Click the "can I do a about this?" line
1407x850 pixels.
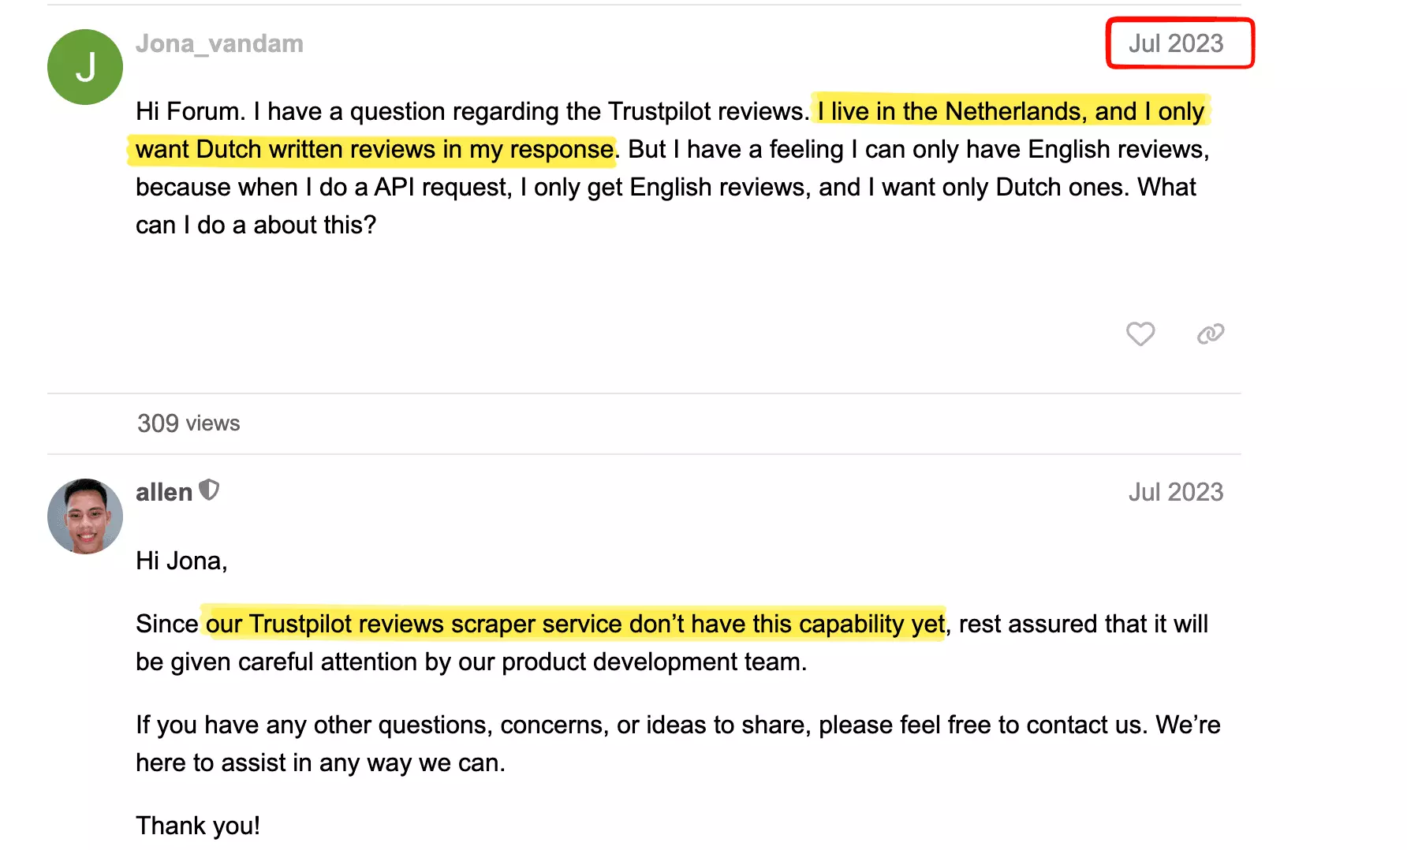click(256, 225)
